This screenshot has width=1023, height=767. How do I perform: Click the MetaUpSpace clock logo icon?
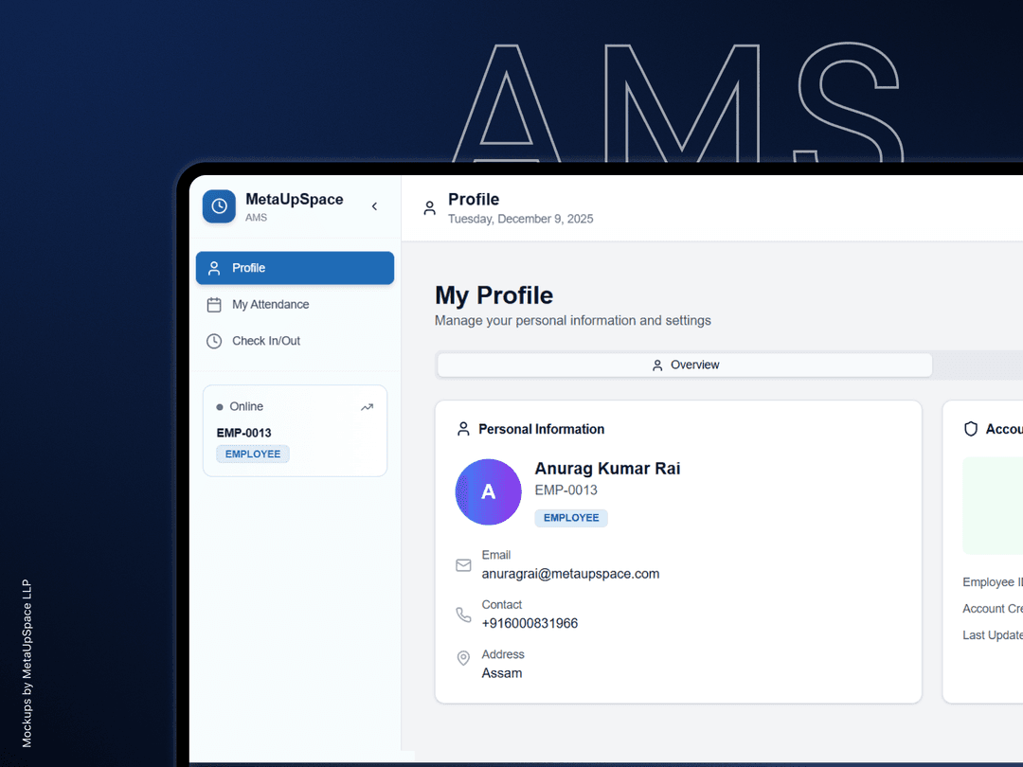pos(219,206)
